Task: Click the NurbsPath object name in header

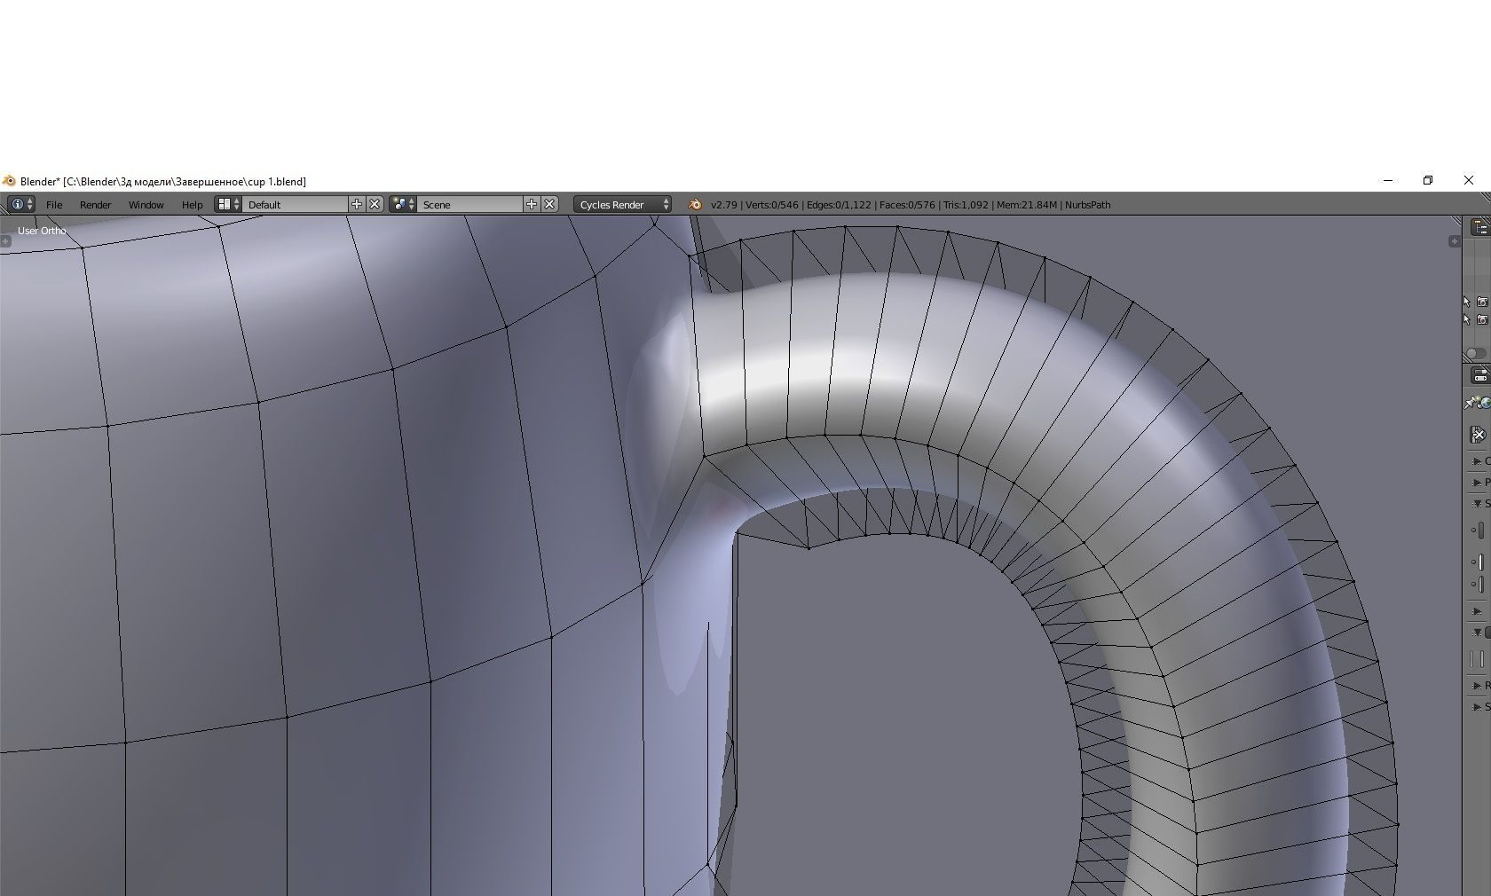Action: 1088,205
